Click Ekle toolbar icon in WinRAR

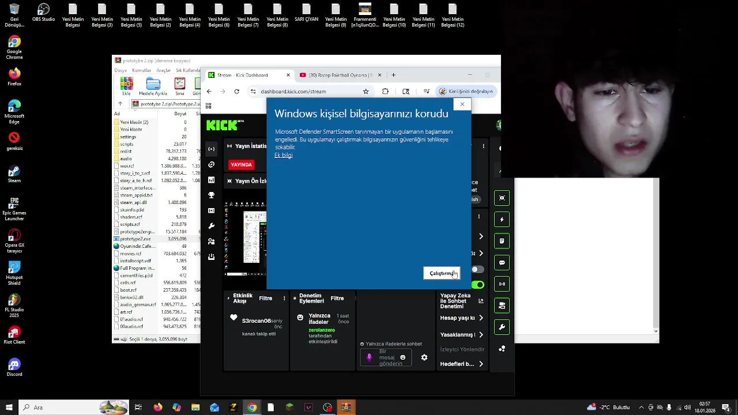click(x=126, y=86)
